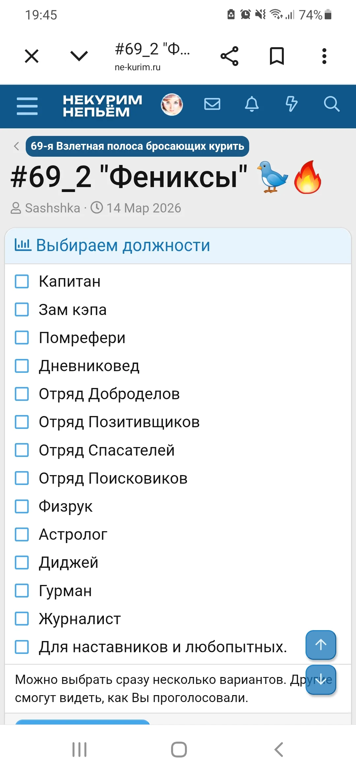The height and width of the screenshot is (772, 356).
Task: Tick the Дневниковед checkbox
Action: (22, 366)
